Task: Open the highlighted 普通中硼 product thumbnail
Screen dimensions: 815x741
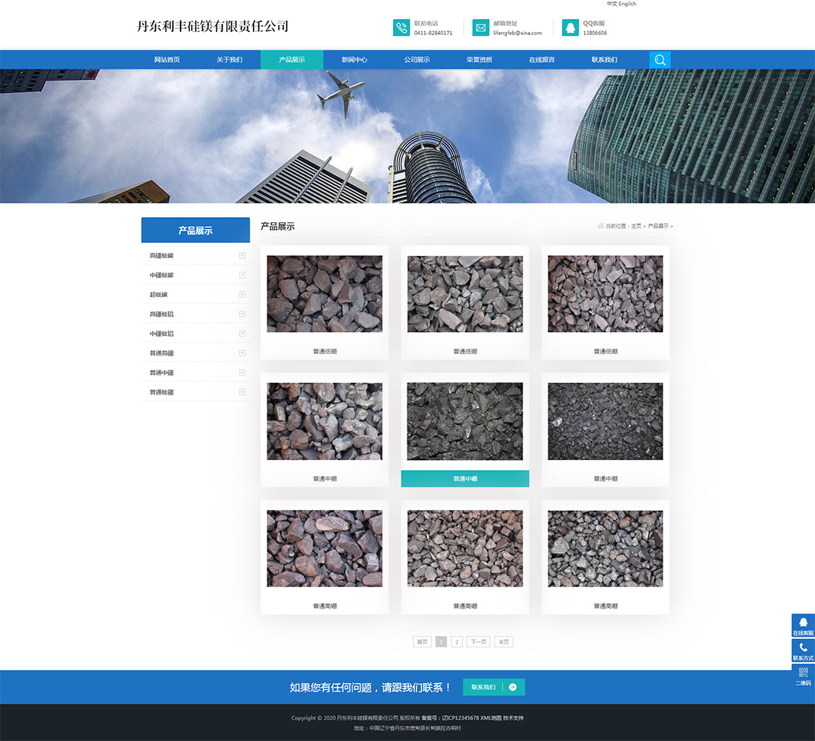Action: (465, 421)
